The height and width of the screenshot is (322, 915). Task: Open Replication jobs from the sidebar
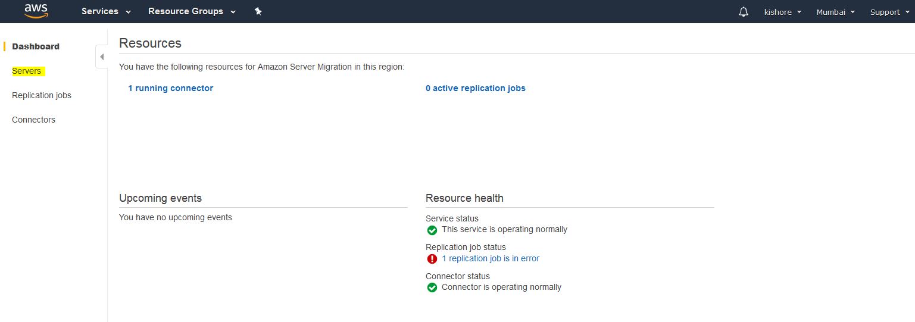click(x=42, y=95)
